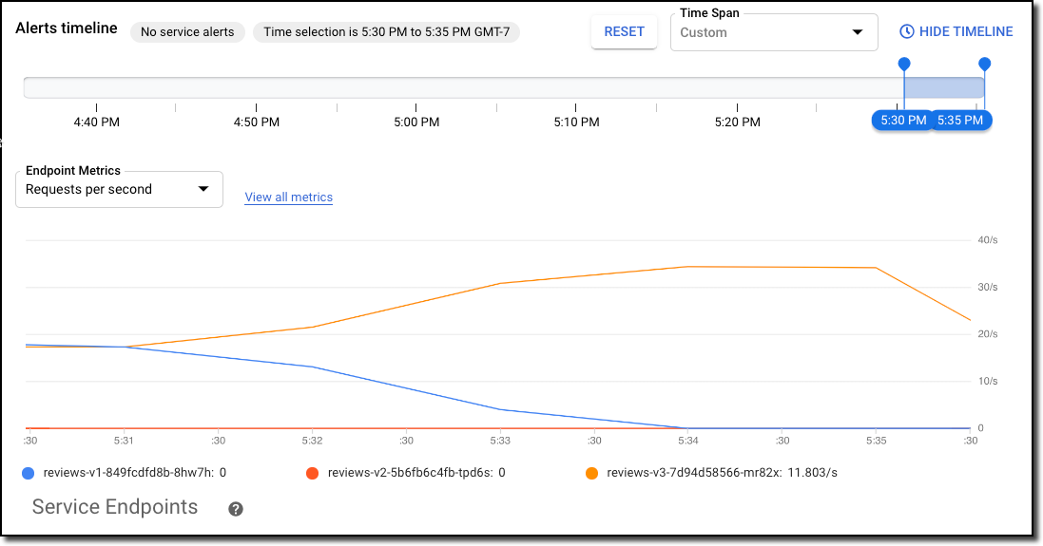
Task: Select the left timeline handle knob
Action: tap(904, 64)
